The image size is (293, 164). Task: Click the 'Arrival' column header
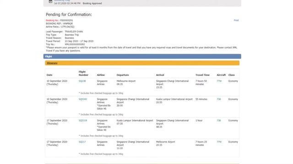coord(160,75)
